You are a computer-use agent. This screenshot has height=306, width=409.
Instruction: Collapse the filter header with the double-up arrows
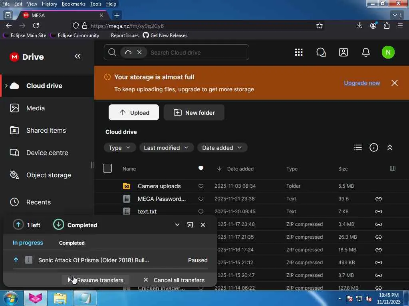coord(390,147)
